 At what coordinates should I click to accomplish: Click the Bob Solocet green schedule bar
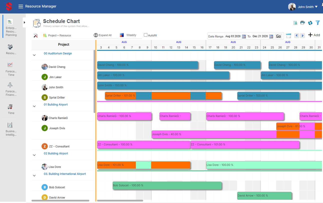[167, 186]
